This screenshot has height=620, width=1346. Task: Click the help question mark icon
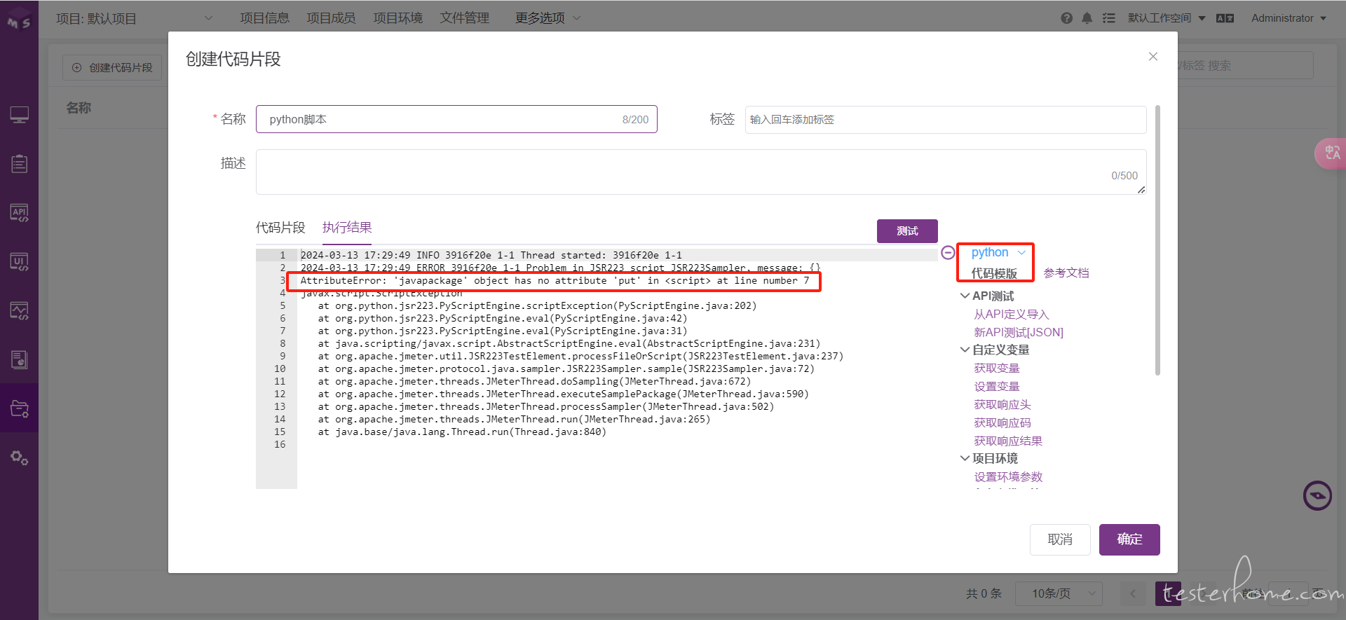(x=1066, y=18)
